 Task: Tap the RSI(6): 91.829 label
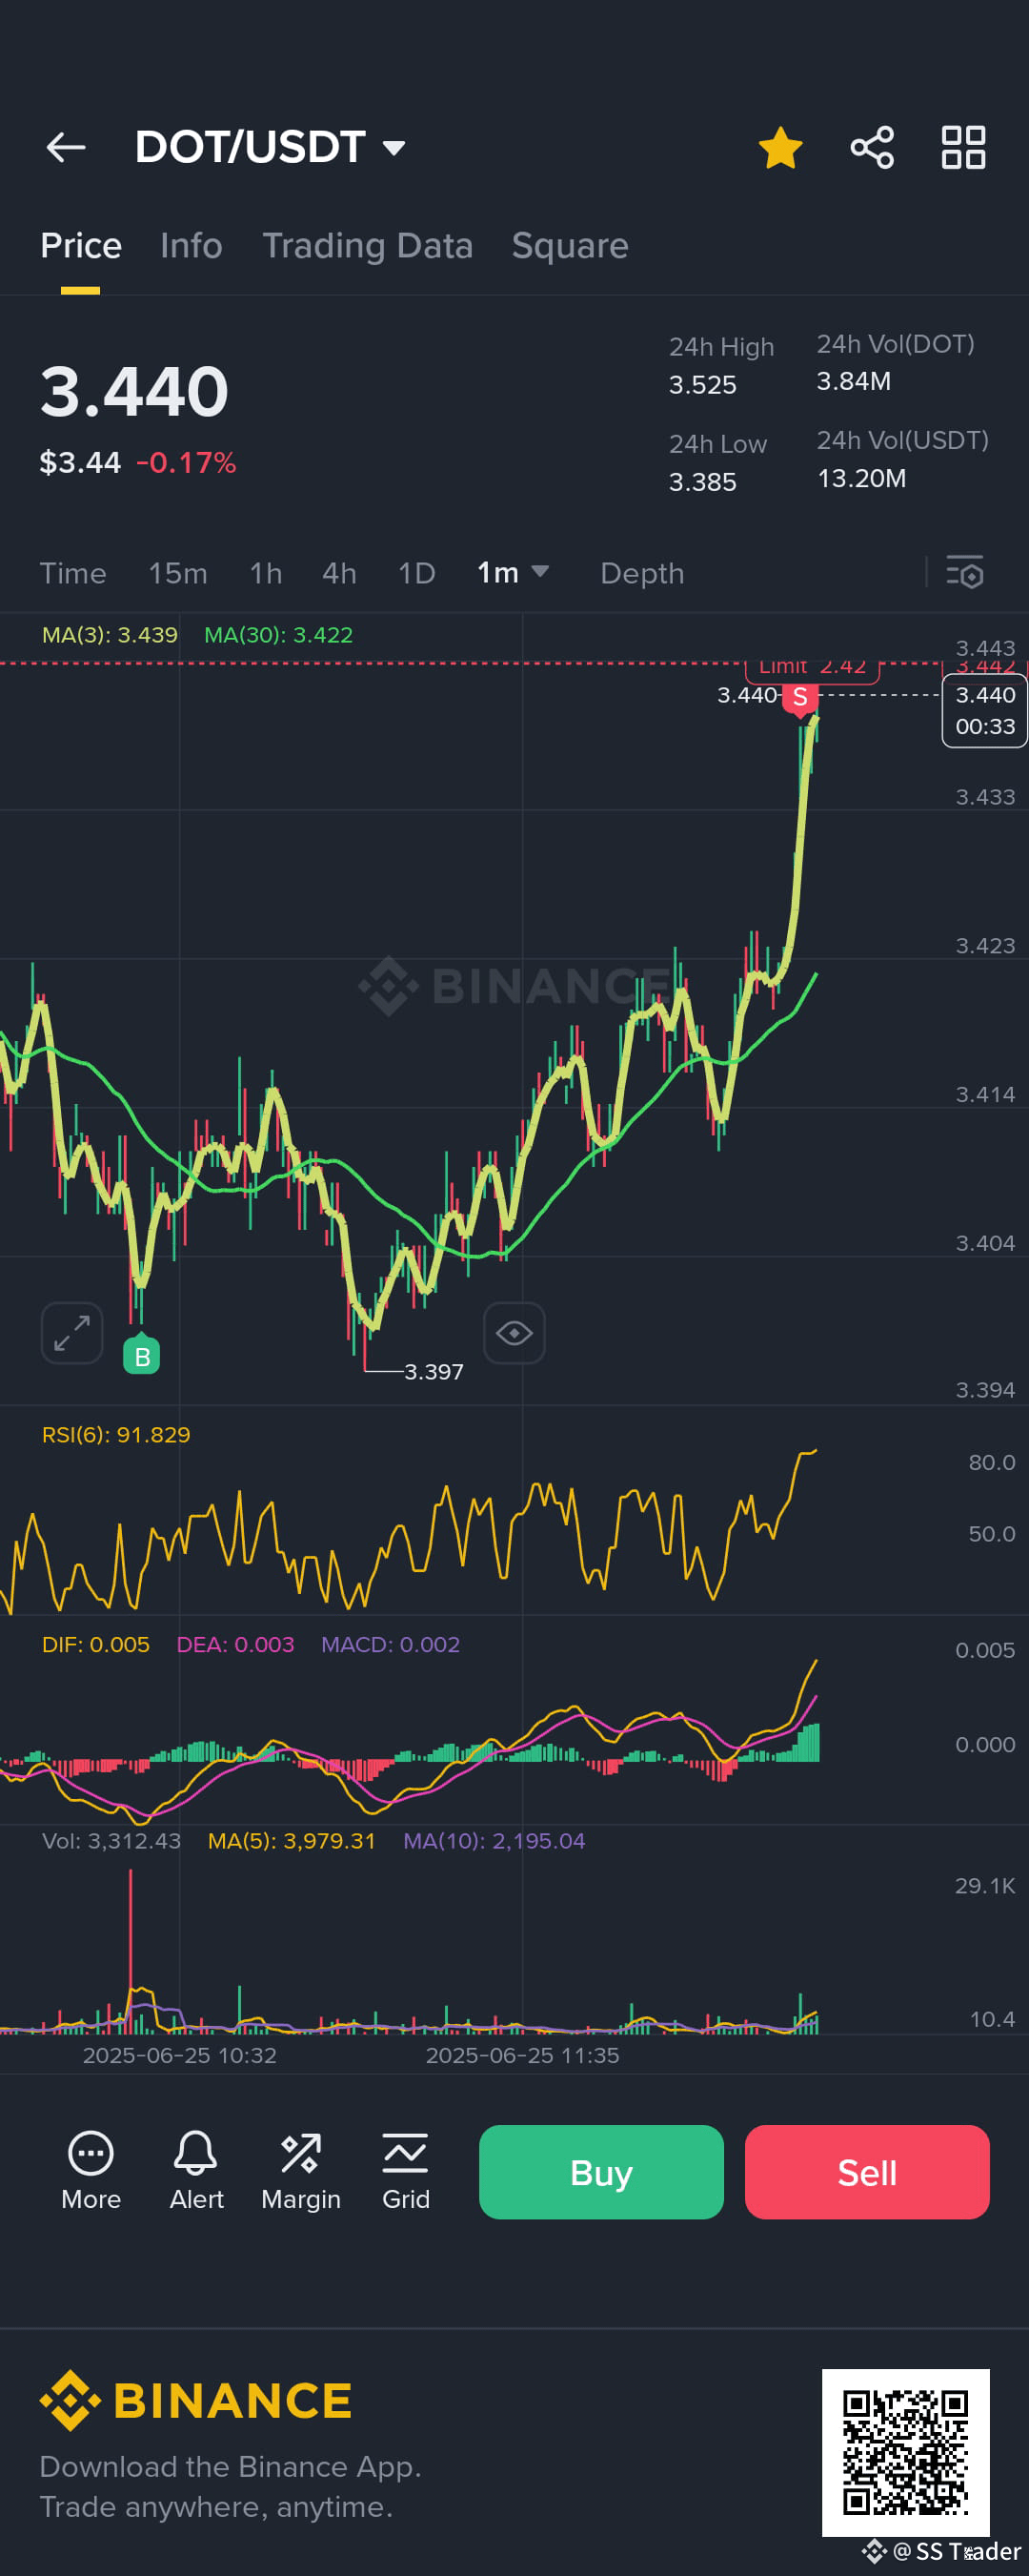[116, 1435]
